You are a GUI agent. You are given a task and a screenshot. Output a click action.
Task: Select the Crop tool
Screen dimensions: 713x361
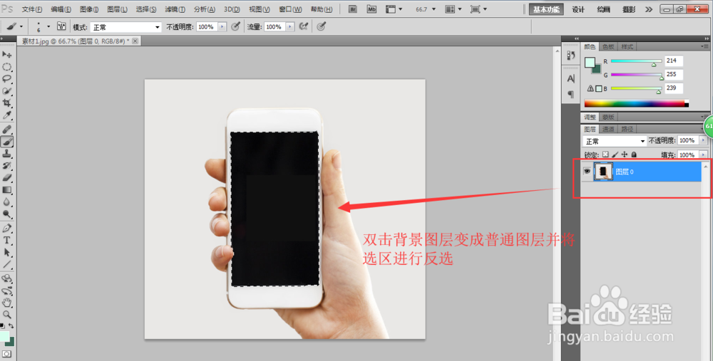tap(7, 103)
